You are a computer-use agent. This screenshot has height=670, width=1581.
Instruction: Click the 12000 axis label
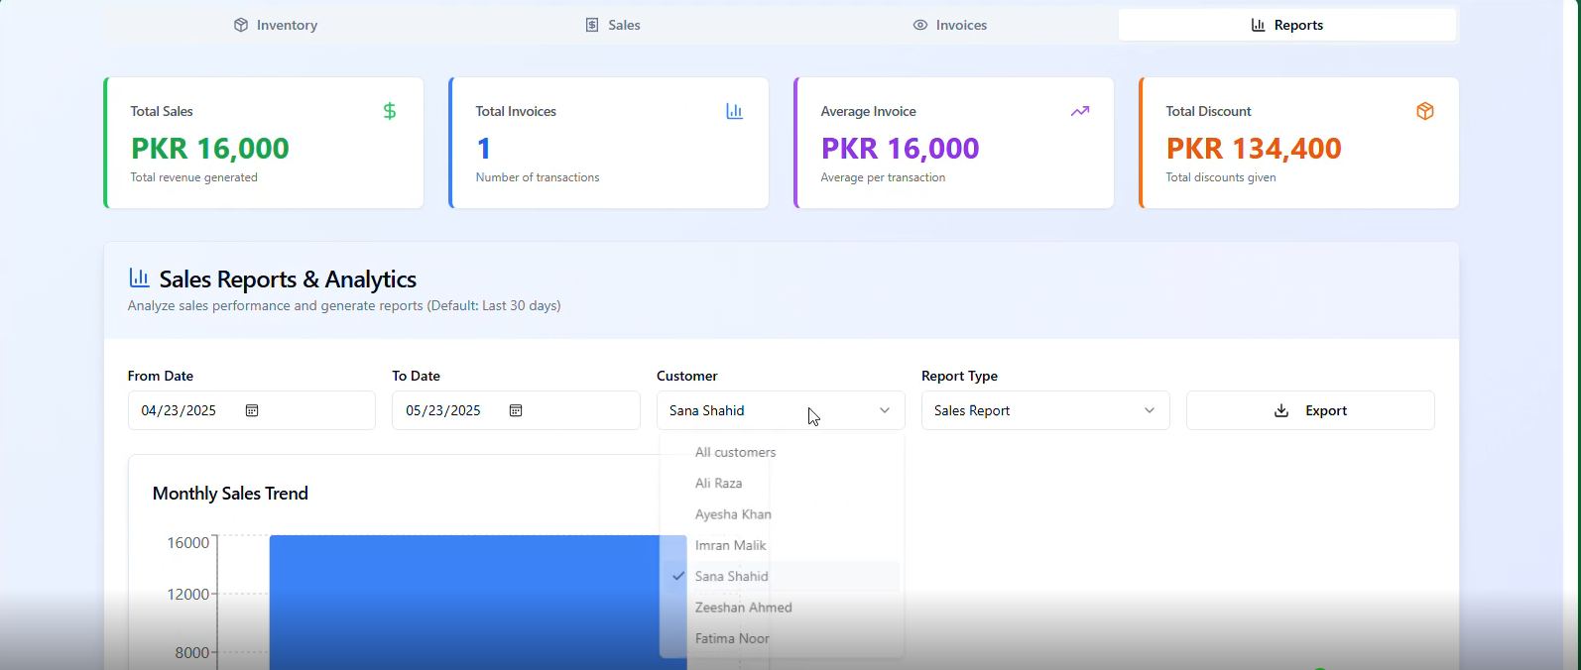188,594
